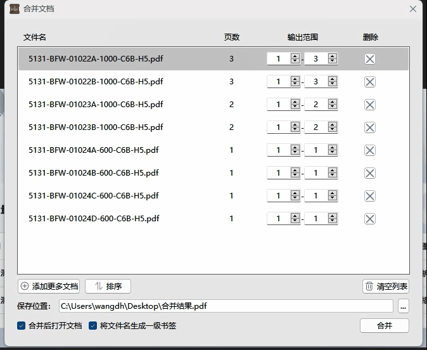
Task: Toggle the 合并后打开文档 checkbox
Action: [x=22, y=326]
